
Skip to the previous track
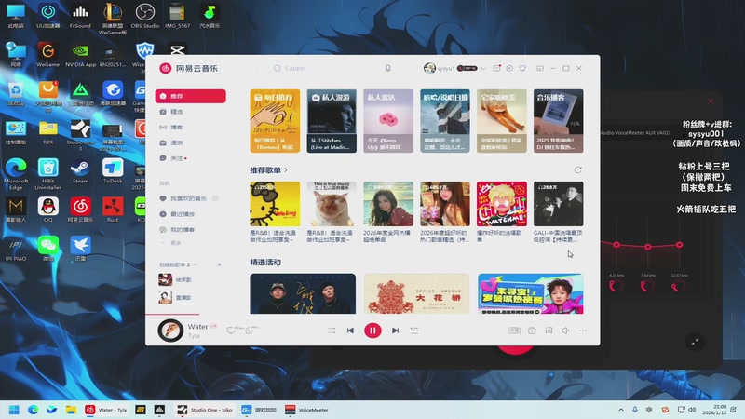(x=350, y=331)
